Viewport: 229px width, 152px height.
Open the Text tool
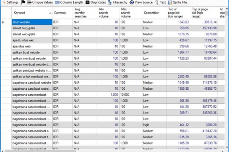161,2
